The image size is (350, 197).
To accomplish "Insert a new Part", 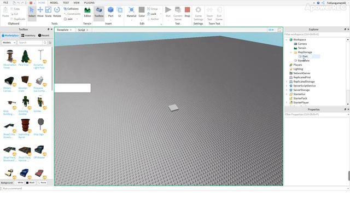I will click(x=110, y=12).
